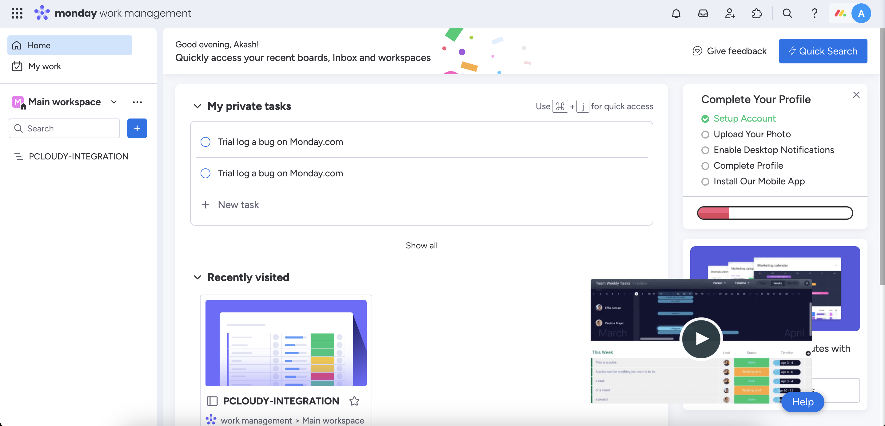Viewport: 885px width, 426px height.
Task: Click the invite members icon
Action: click(730, 14)
